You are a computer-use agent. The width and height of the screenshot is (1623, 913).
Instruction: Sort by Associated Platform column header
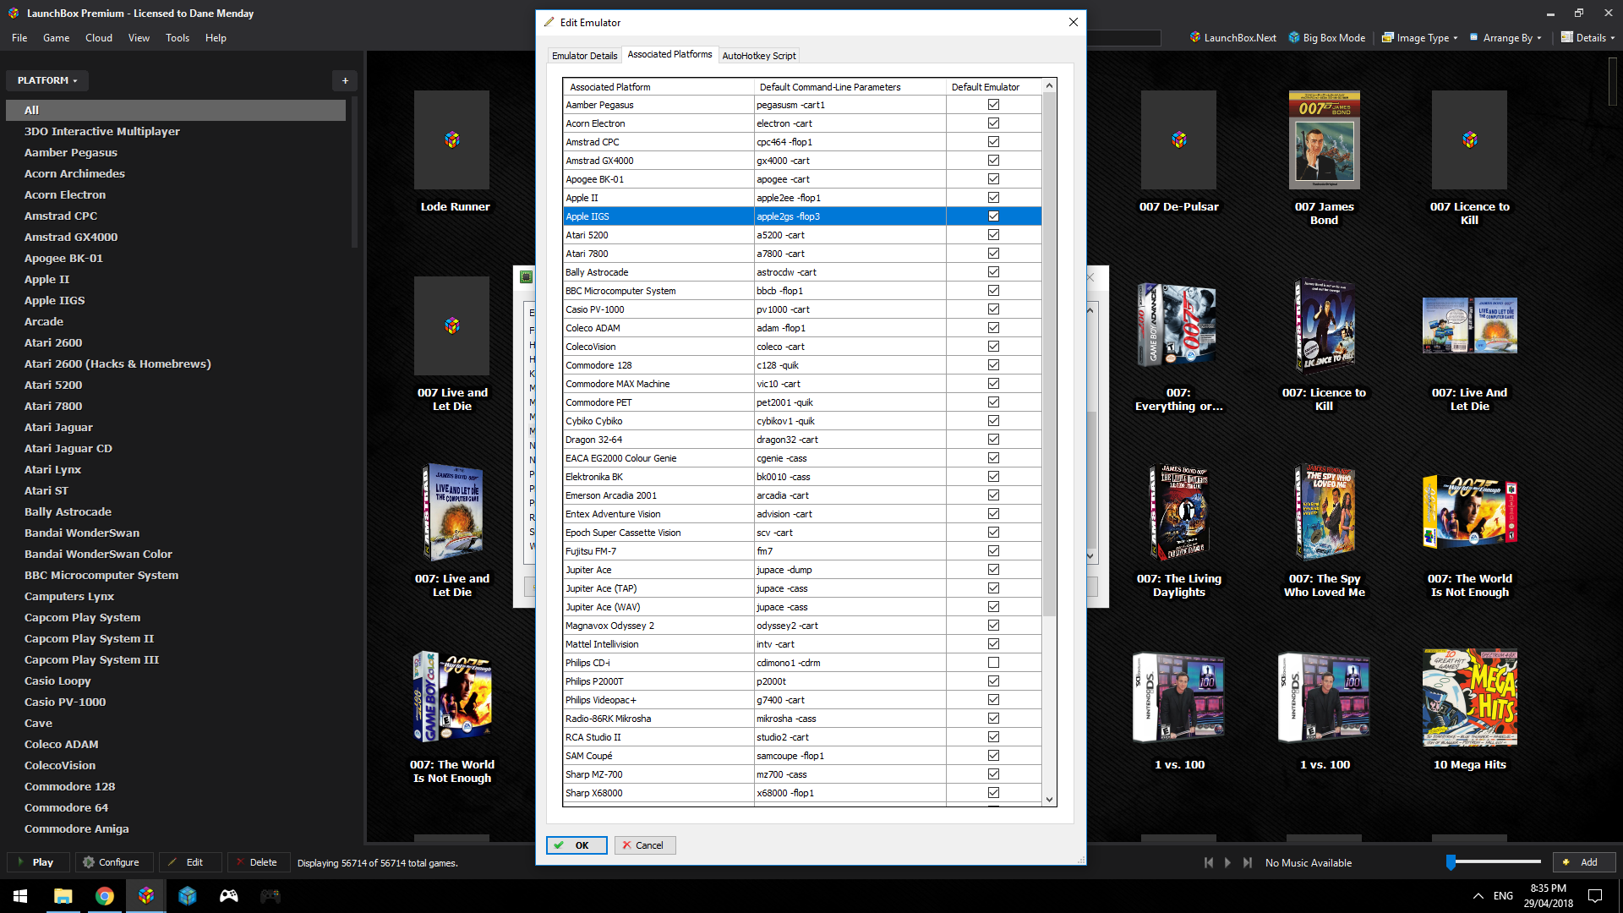tap(658, 87)
